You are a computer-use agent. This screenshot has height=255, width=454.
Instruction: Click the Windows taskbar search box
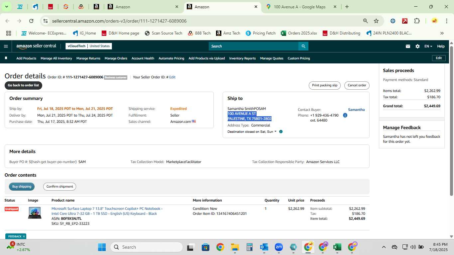click(147, 247)
